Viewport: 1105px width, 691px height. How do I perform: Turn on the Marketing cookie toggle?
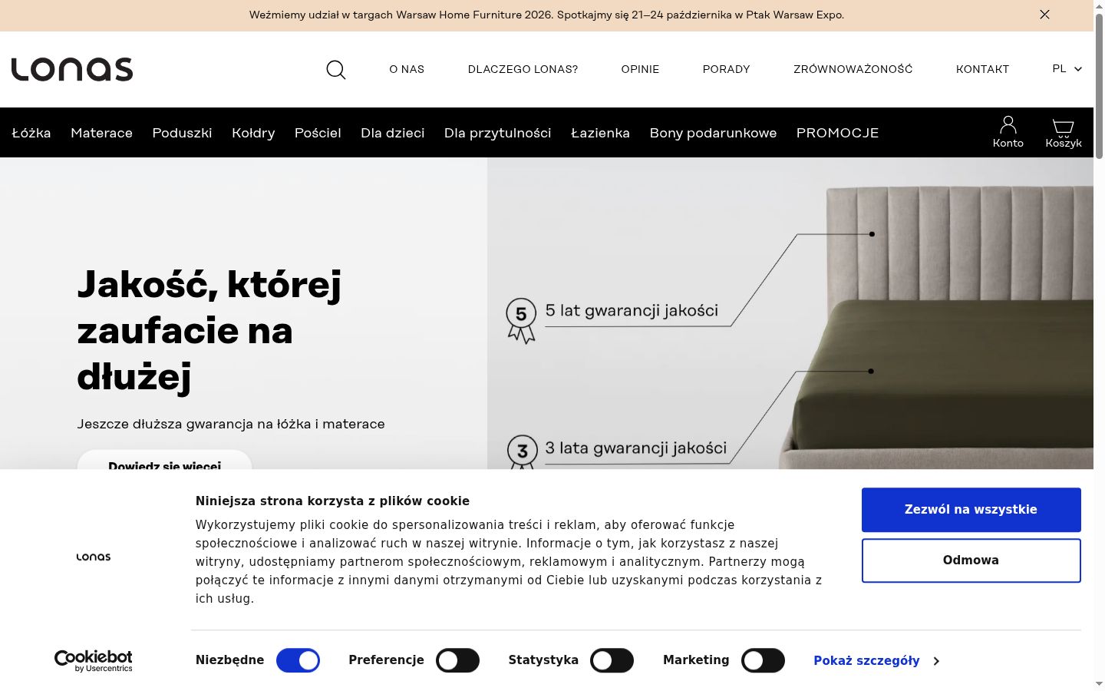click(x=763, y=660)
